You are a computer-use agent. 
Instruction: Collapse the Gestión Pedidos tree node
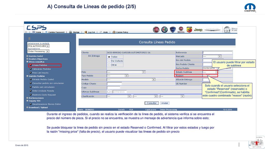(x=27, y=76)
